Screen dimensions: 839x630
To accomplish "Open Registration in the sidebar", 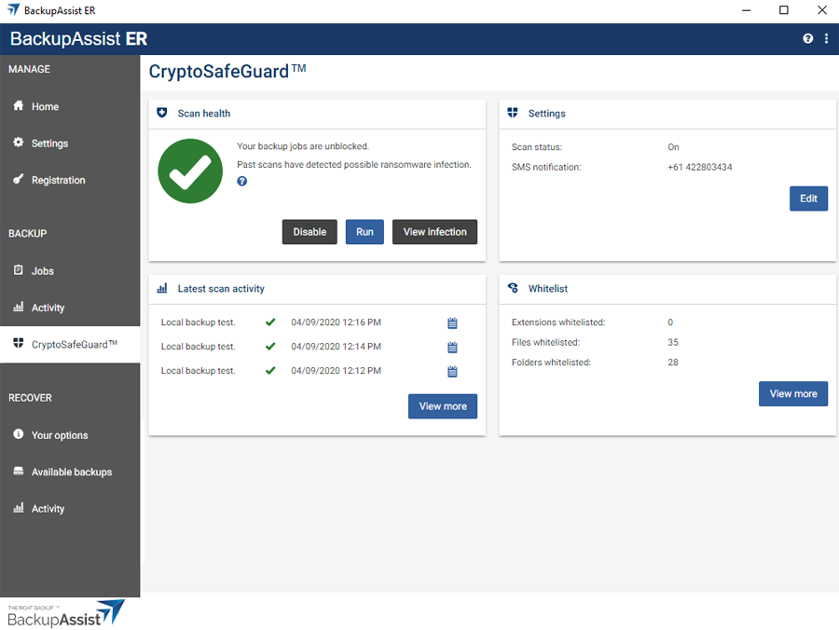I will coord(70,180).
